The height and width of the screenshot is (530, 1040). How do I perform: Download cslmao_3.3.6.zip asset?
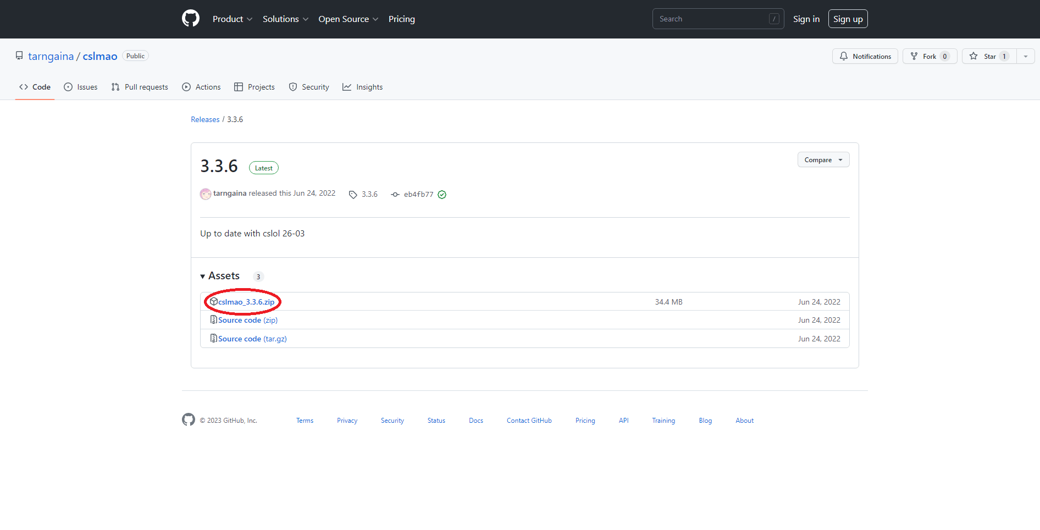[x=246, y=302]
